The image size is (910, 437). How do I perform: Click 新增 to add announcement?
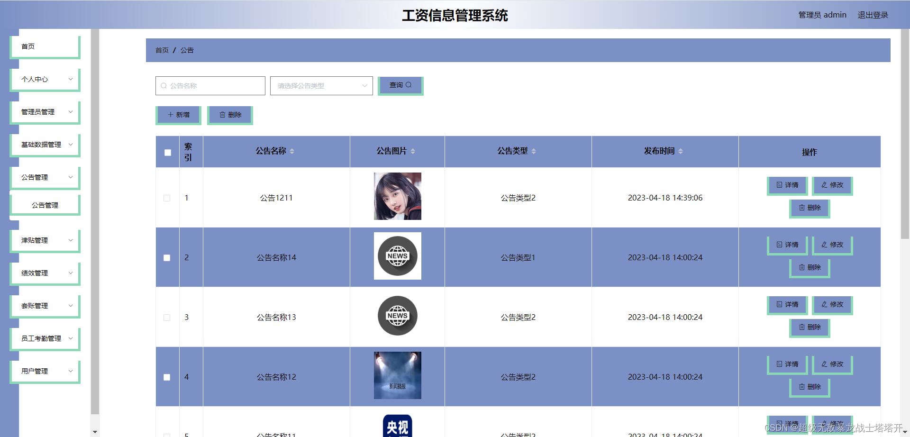[x=178, y=115]
